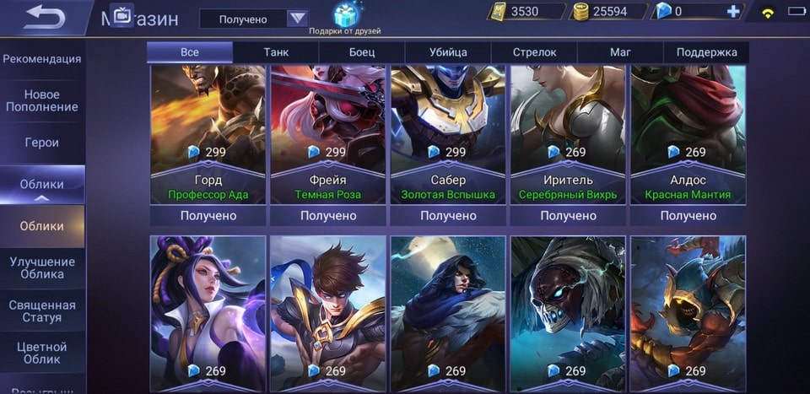Click the gold coins icon
This screenshot has height=394, width=810.
coord(581,12)
